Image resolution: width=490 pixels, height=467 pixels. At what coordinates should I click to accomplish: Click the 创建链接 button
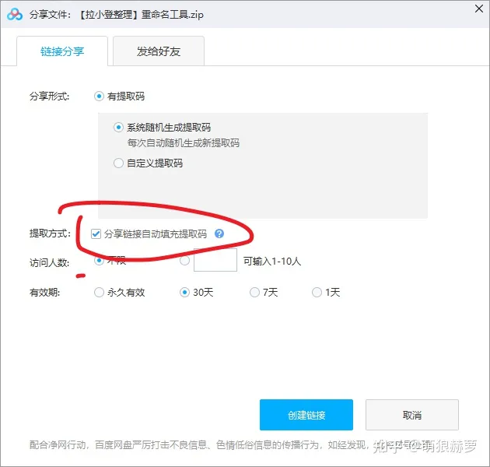tap(306, 415)
